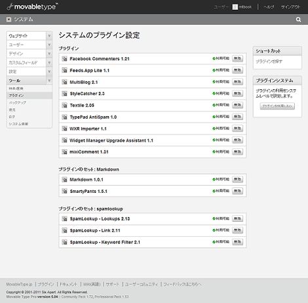The width and height of the screenshot is (308, 303).
Task: Open the mtbook user profile link
Action: (245, 7)
